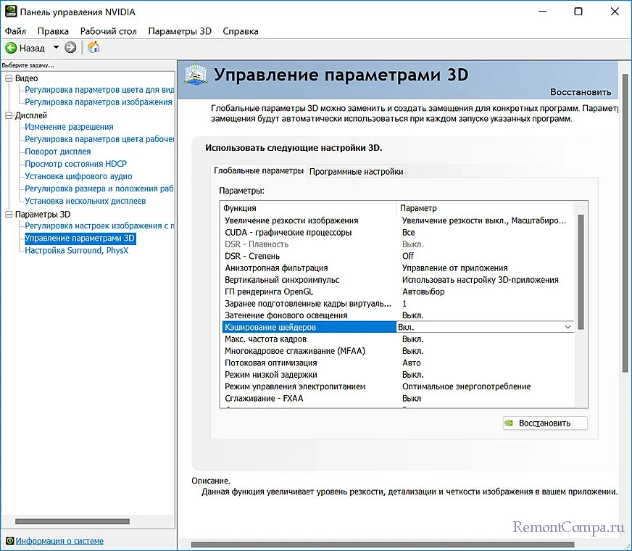This screenshot has width=632, height=551.
Task: Go to the Home page icon
Action: pos(93,48)
